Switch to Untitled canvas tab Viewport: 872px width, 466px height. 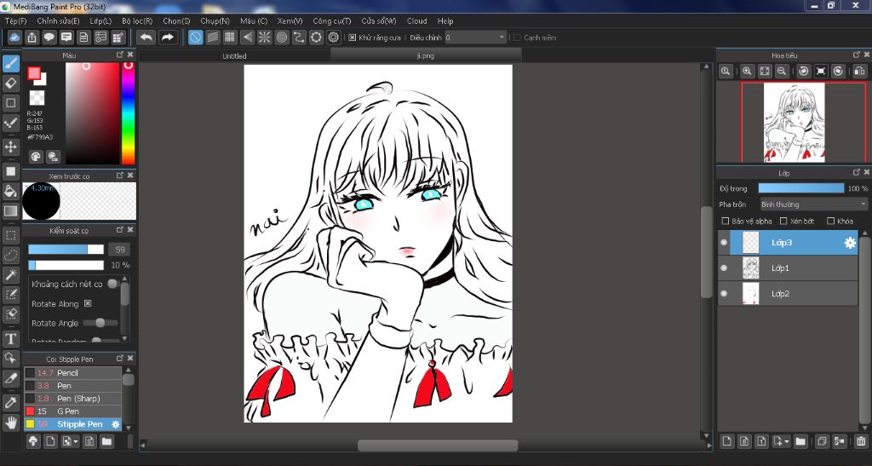click(x=234, y=55)
